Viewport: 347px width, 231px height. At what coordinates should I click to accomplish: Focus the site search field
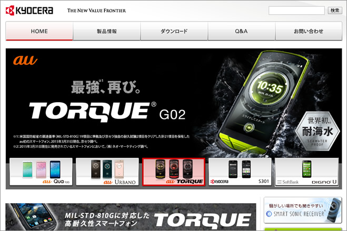(x=296, y=11)
